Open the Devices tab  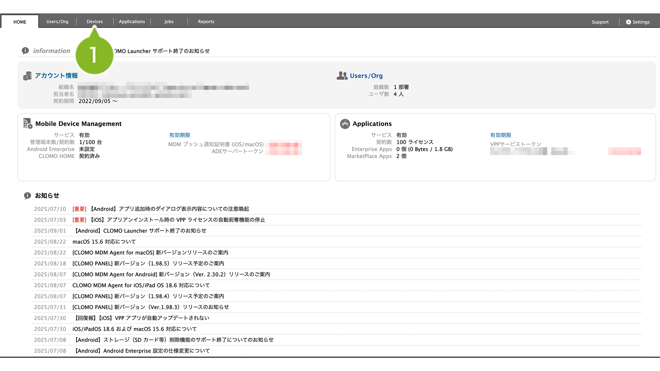pos(95,22)
